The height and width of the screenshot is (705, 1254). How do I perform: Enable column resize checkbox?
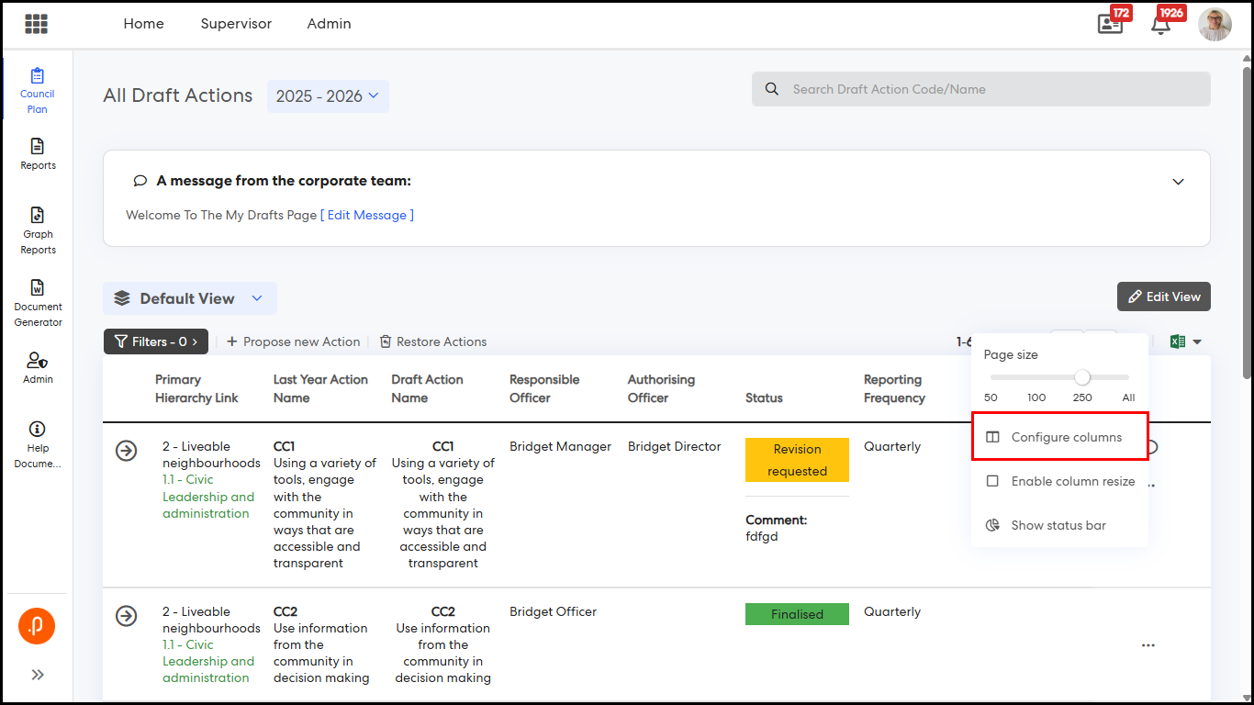(992, 481)
